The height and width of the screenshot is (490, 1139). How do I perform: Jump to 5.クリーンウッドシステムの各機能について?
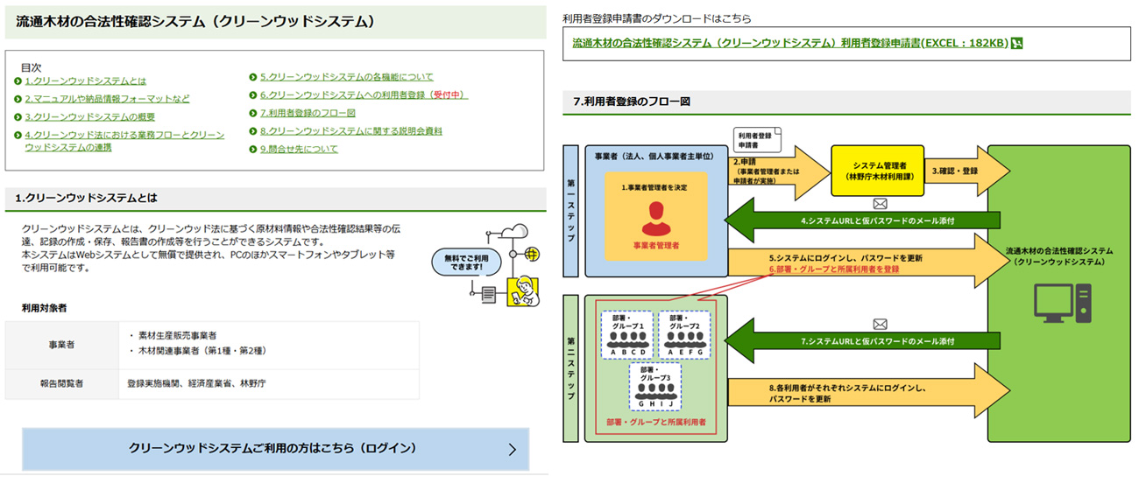346,77
